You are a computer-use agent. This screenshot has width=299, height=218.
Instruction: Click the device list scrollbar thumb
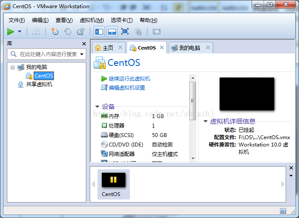[193, 101]
